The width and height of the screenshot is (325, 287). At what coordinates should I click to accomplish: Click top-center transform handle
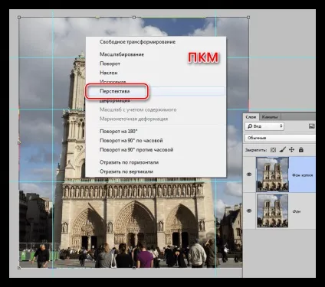[134, 18]
